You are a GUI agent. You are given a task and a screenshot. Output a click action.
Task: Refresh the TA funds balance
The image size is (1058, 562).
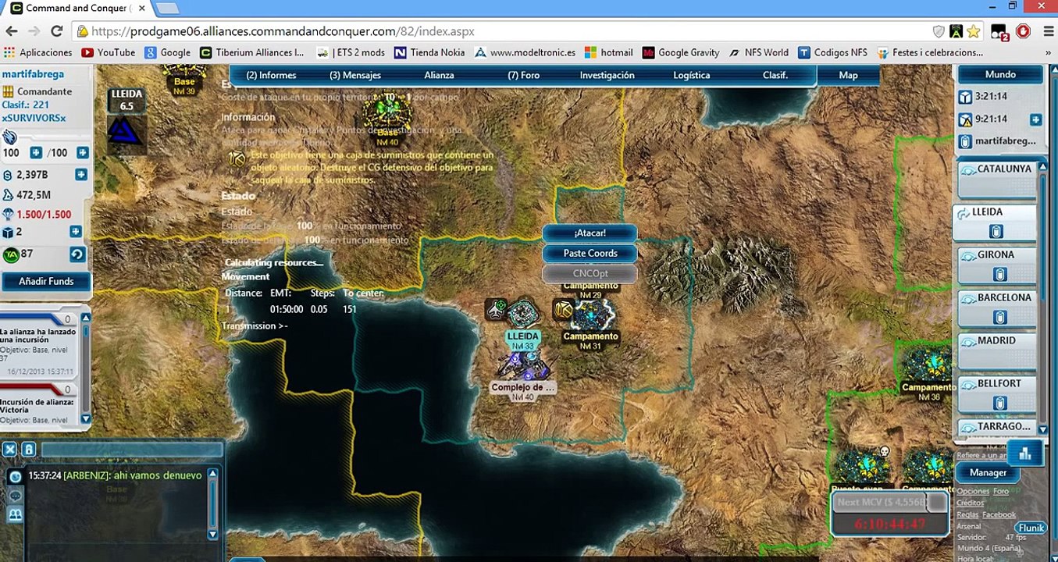[x=77, y=254]
